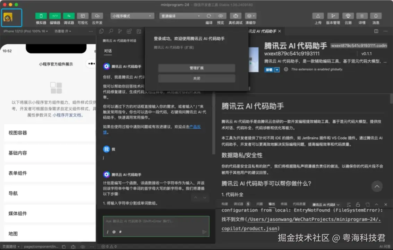Open the 热重载 hot reload dropdown
The height and width of the screenshot is (250, 393).
click(x=63, y=31)
